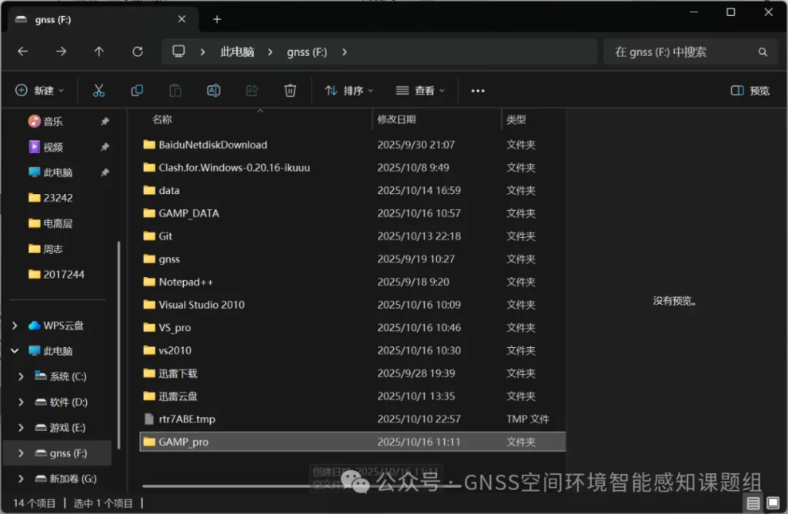788x514 pixels.
Task: Open the 排序 sort dropdown
Action: 349,91
